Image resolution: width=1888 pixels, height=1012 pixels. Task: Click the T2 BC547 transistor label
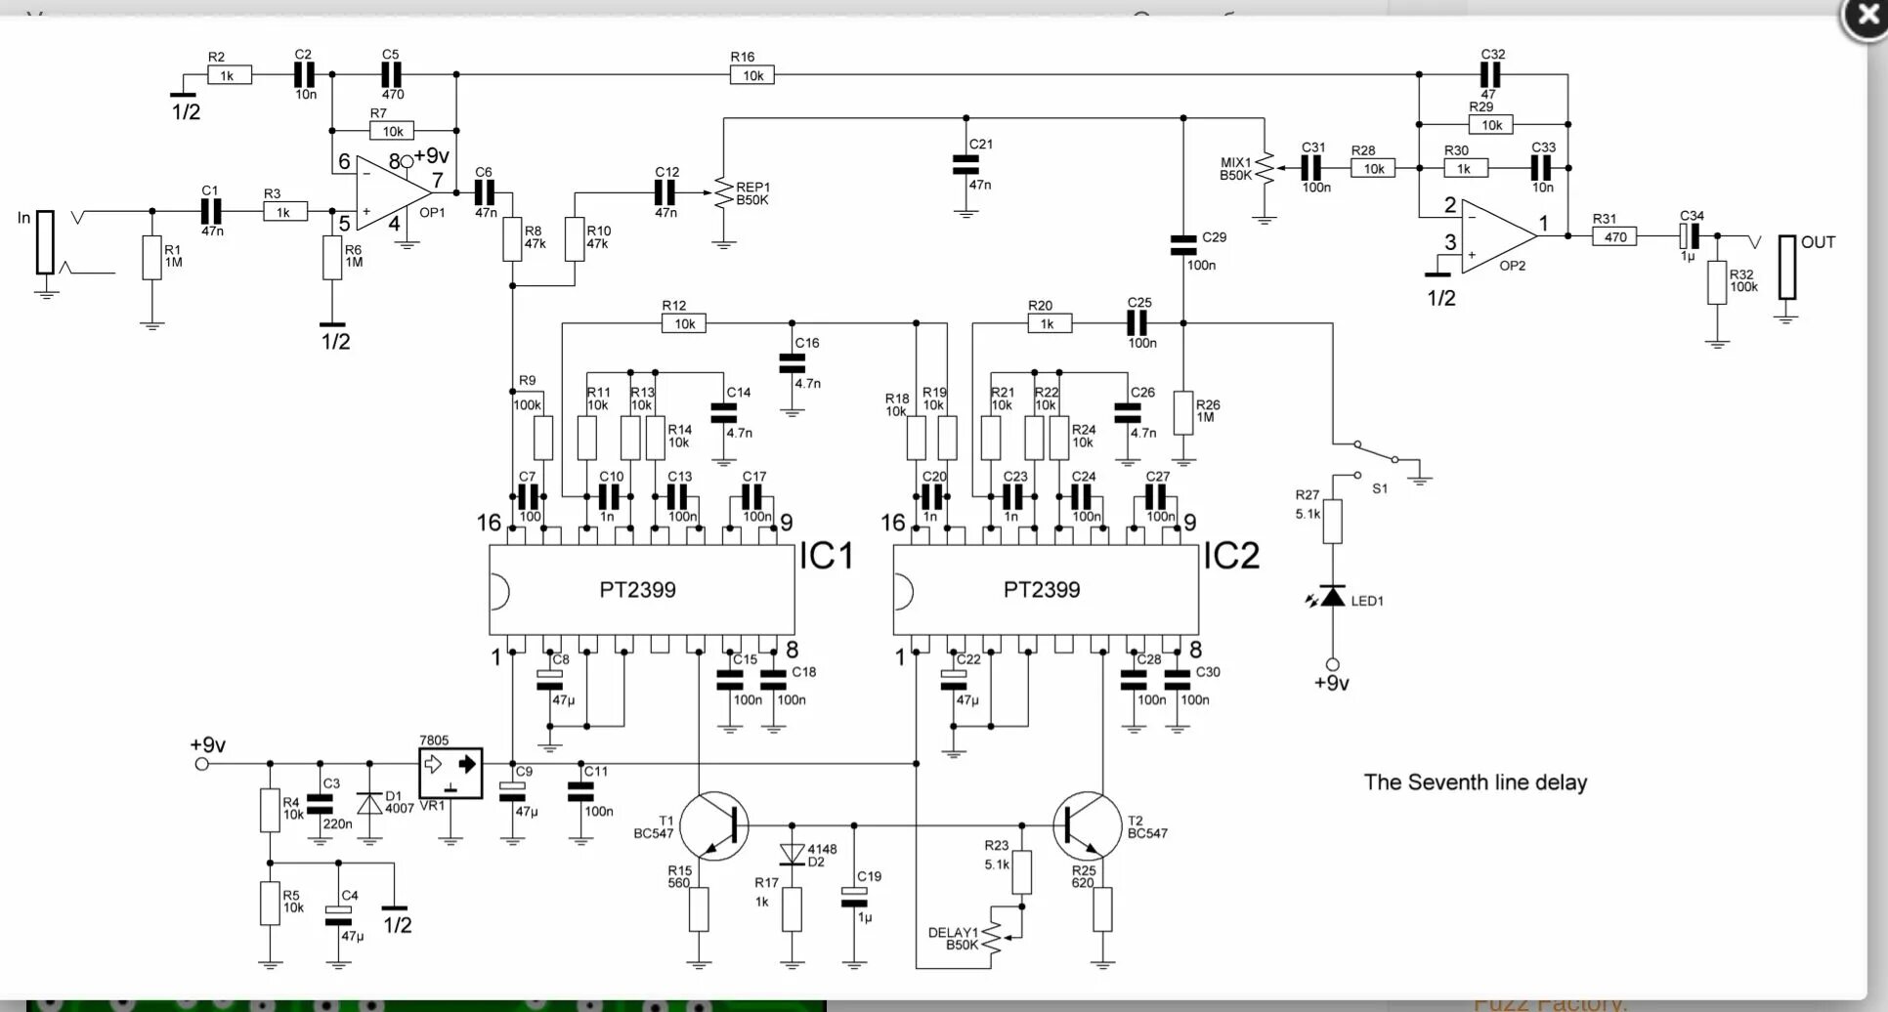(x=1147, y=827)
